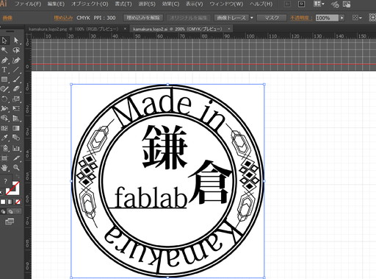
Task: Select the Width/Warp tool
Action: tap(4, 108)
